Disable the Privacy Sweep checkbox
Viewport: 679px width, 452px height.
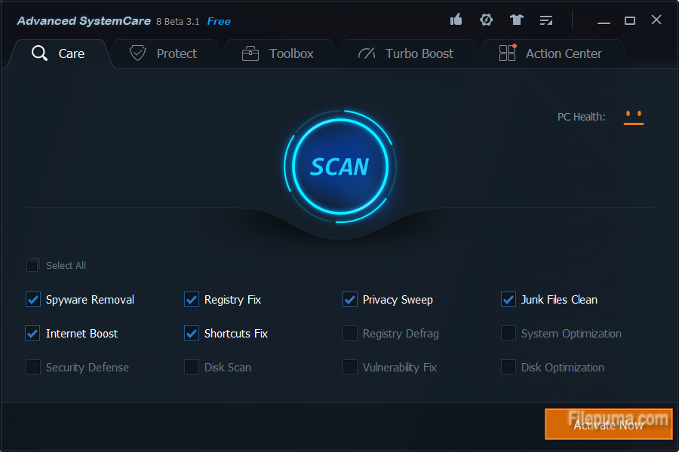350,300
